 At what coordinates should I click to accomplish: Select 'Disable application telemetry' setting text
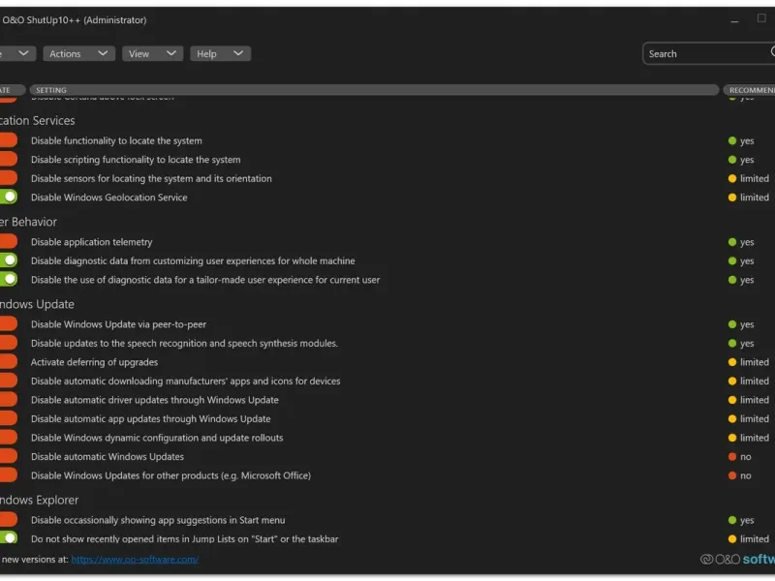point(91,242)
